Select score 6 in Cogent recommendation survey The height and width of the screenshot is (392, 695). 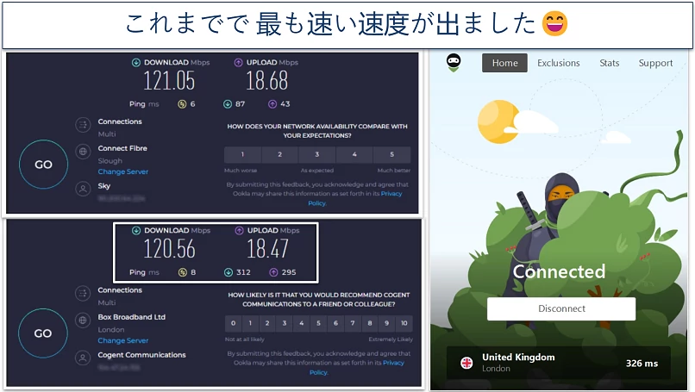coord(335,323)
